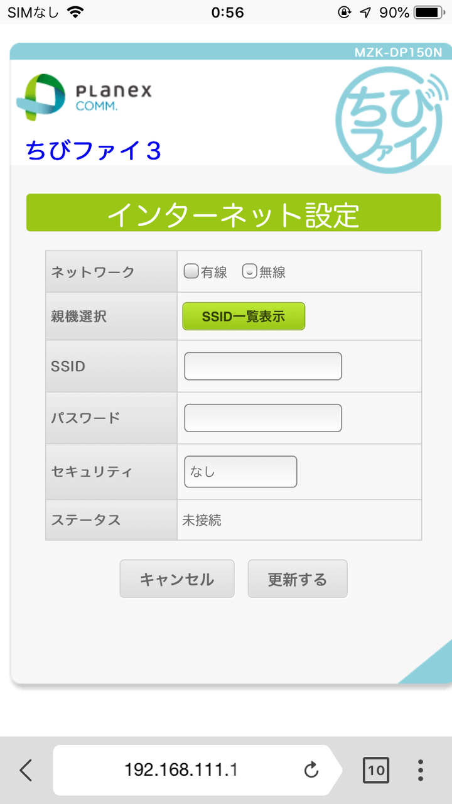Screen dimensions: 452x804
Task: Reload page using refresh icon in address bar
Action: click(311, 770)
